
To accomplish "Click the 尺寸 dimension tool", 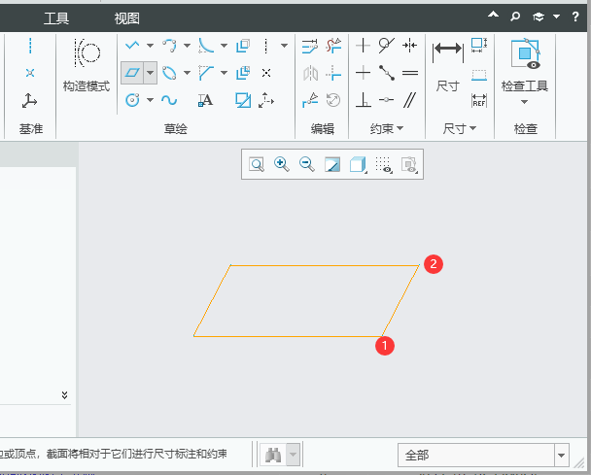I will pos(448,64).
